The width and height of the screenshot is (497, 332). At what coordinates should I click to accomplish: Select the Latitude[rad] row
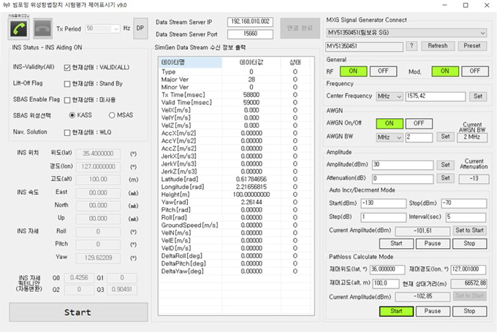[235, 179]
